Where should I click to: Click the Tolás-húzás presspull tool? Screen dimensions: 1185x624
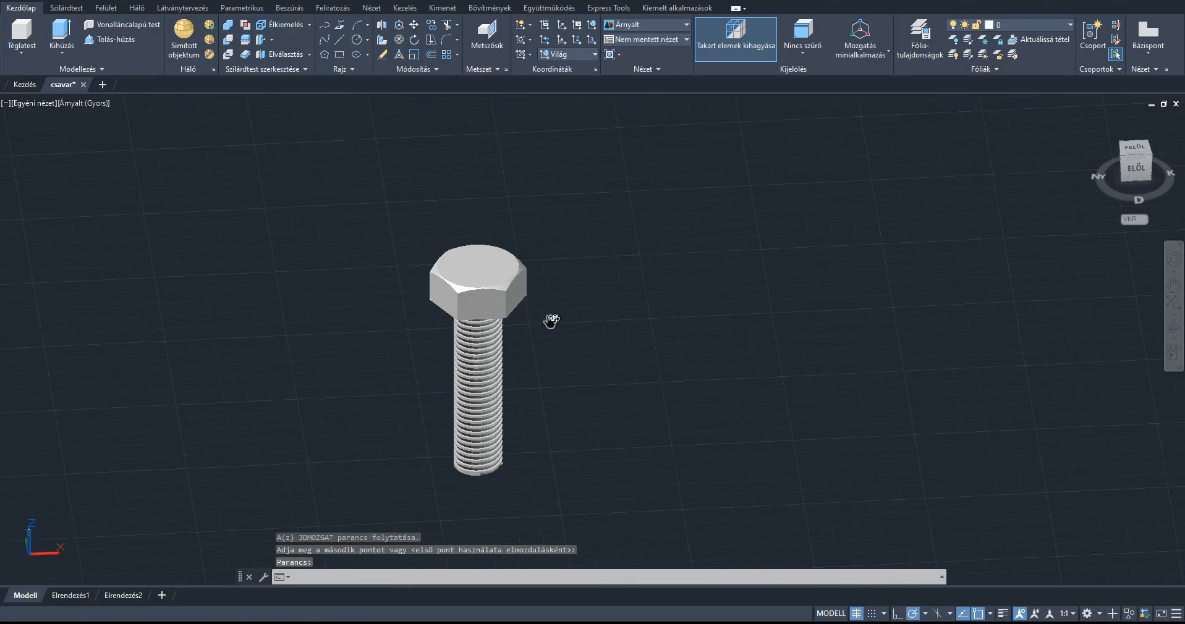coord(109,40)
